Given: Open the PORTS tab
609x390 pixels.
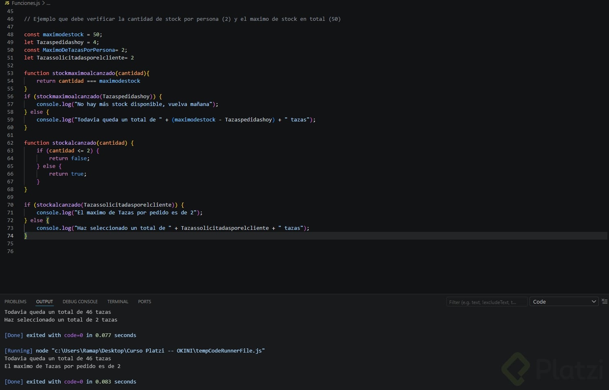Looking at the screenshot, I should click(144, 302).
